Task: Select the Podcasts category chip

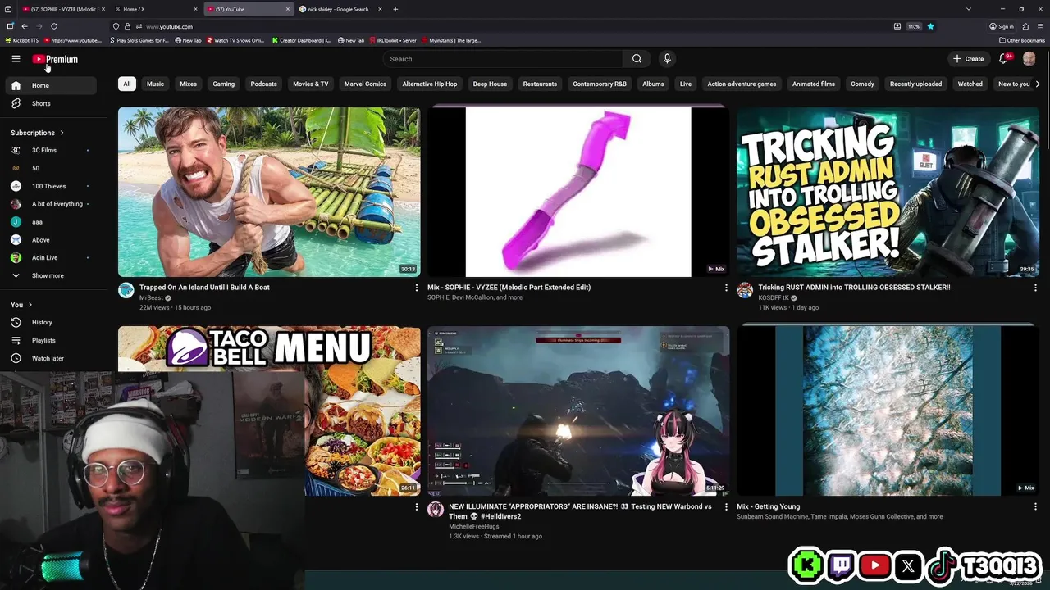Action: [x=263, y=84]
